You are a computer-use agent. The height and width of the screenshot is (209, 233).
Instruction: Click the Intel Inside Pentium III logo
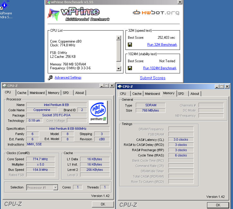click(98, 112)
